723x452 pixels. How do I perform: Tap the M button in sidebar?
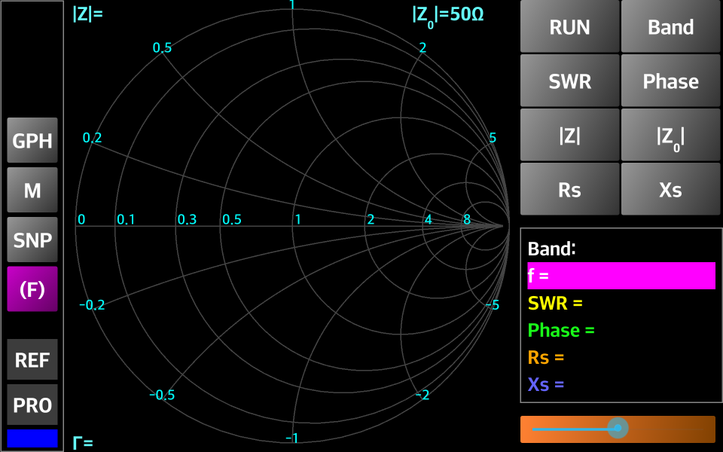tap(32, 190)
